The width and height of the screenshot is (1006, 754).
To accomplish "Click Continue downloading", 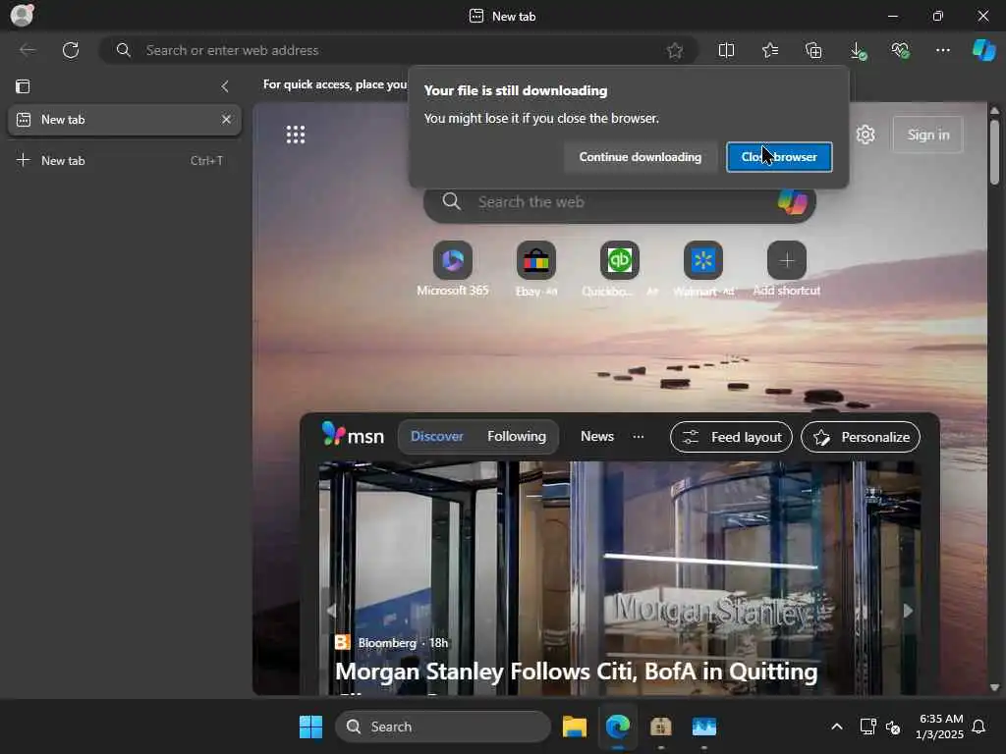I will pyautogui.click(x=641, y=157).
